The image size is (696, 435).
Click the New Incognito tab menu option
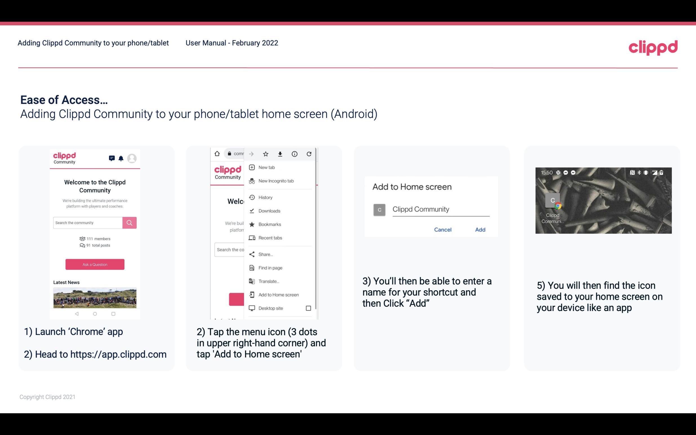pos(276,181)
